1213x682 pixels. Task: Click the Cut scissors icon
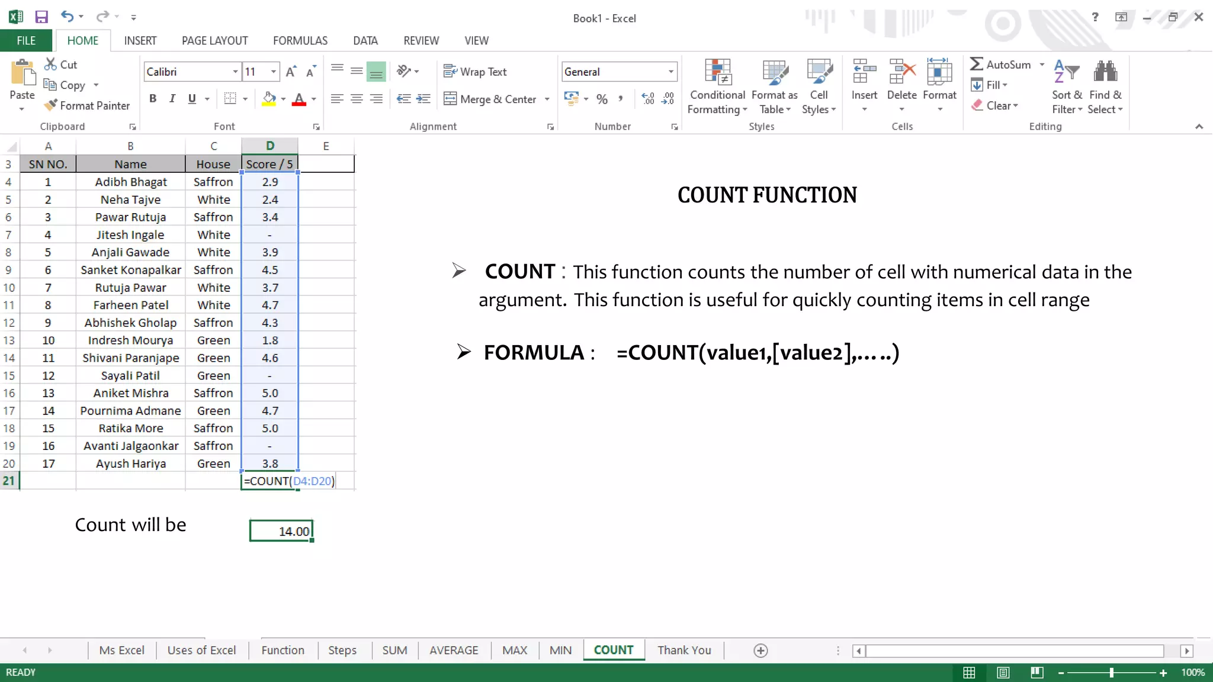tap(51, 65)
